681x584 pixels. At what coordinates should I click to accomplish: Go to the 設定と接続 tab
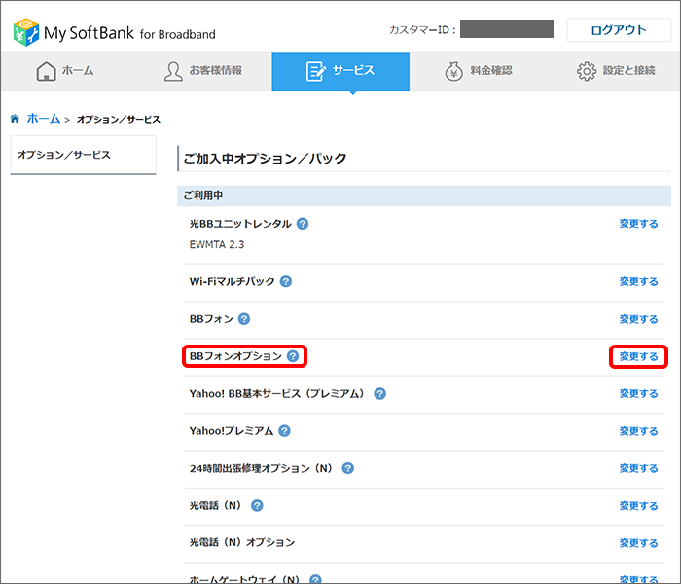click(616, 71)
